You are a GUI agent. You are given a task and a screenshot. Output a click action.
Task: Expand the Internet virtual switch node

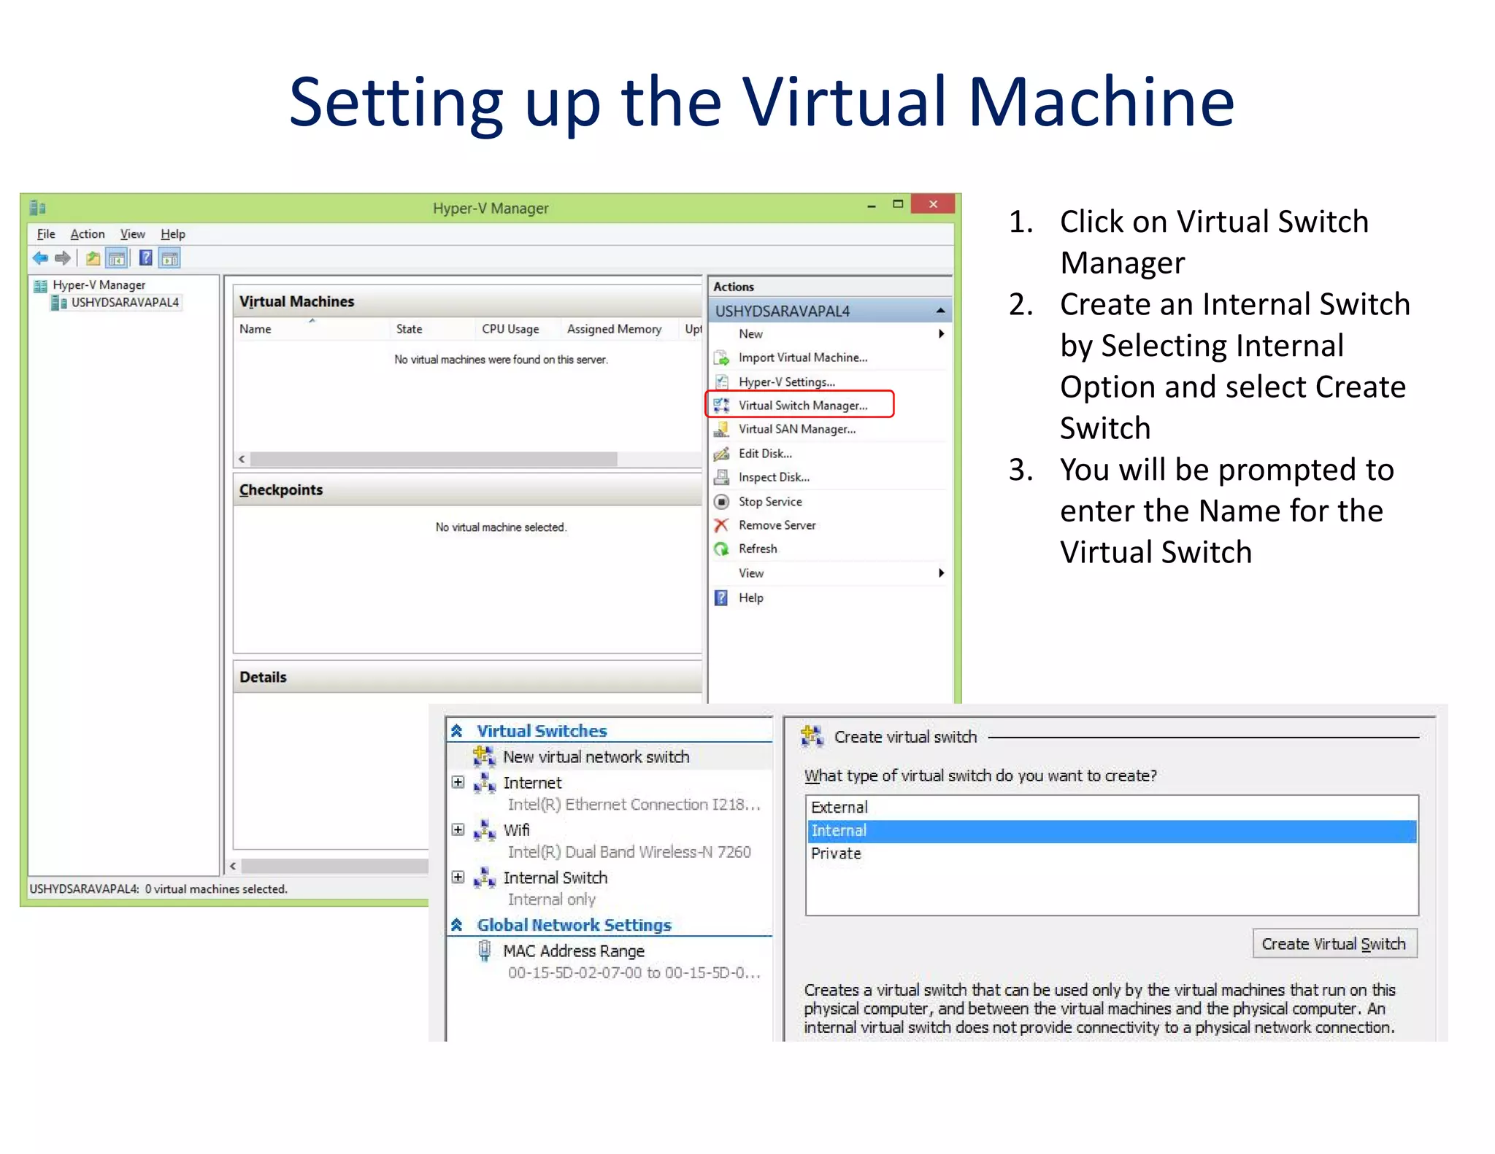click(x=458, y=782)
